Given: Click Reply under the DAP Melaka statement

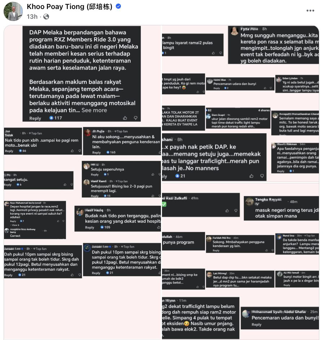Looking at the screenshot, I should (x=35, y=118).
